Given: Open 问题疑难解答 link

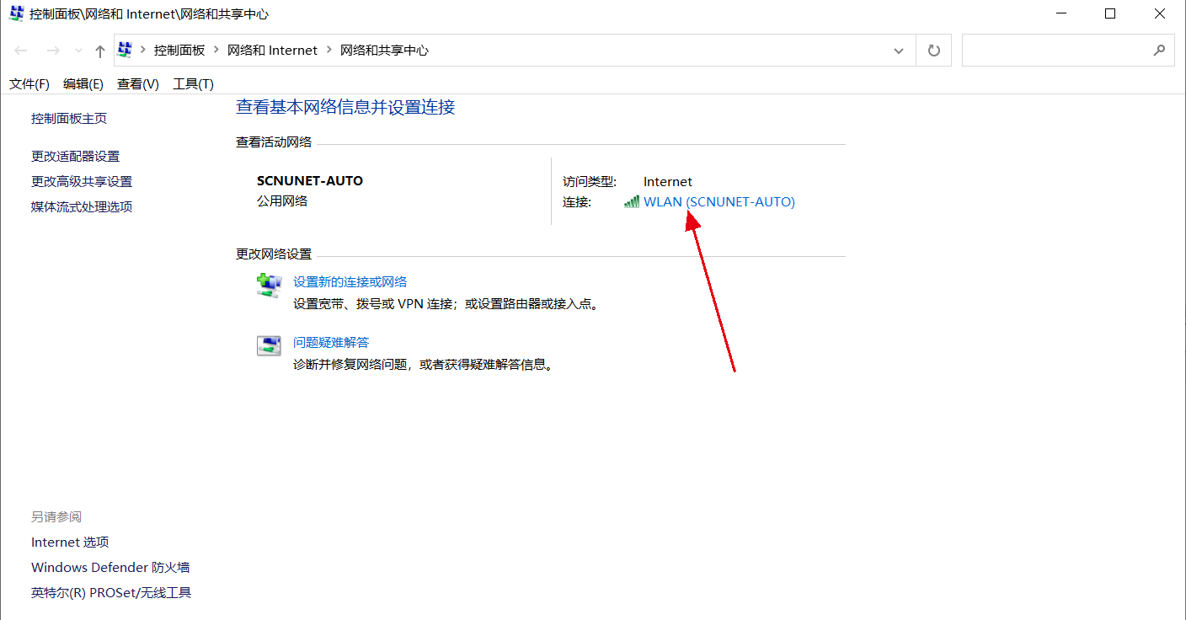Looking at the screenshot, I should (x=331, y=343).
